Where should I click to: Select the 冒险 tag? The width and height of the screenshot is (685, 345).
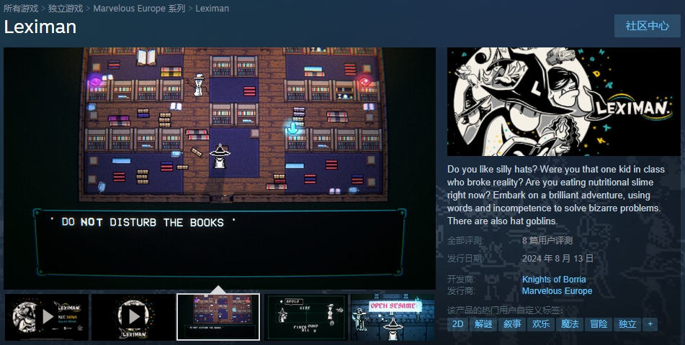point(599,324)
